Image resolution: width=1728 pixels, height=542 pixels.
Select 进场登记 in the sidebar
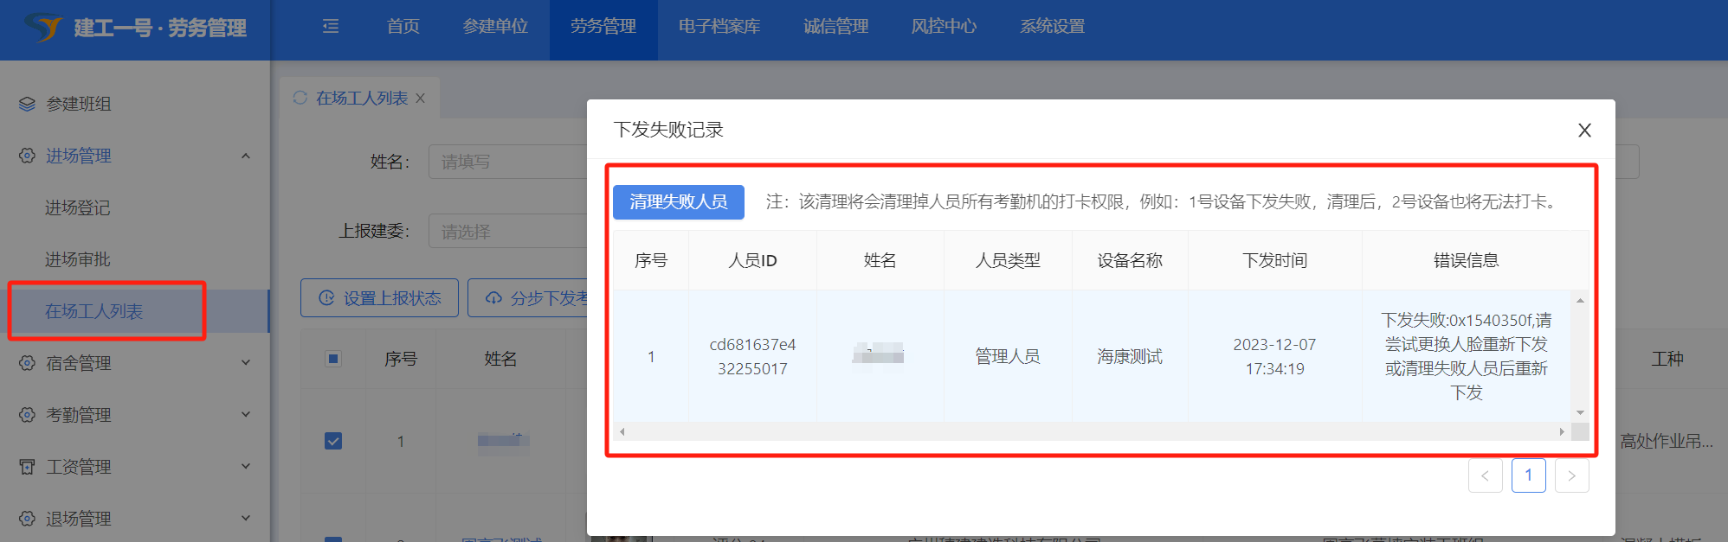point(78,207)
